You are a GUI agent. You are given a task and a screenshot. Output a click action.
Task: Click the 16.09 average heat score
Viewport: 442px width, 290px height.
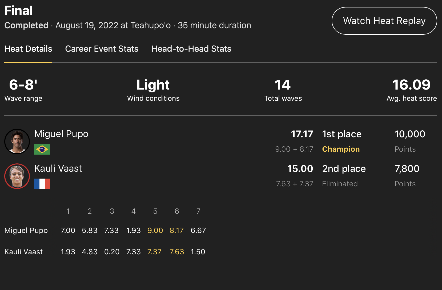411,85
